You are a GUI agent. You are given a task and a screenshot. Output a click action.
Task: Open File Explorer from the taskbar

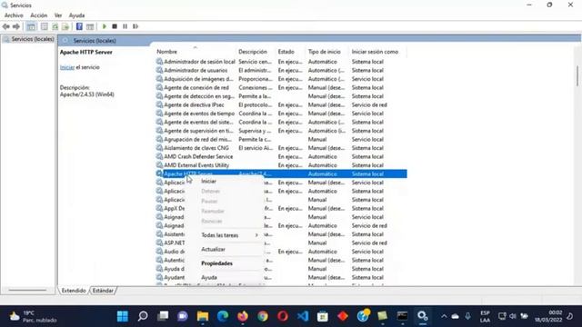click(203, 316)
